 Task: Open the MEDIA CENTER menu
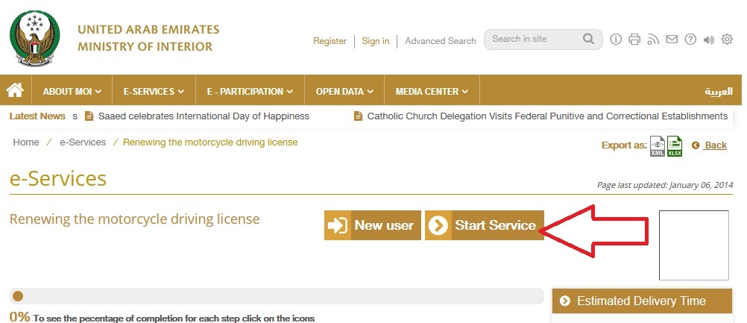click(x=432, y=92)
